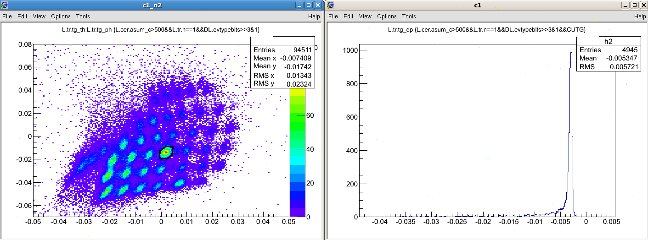Screen dimensions: 648x240
Task: Click palette axis label 60
Action: pyautogui.click(x=310, y=115)
